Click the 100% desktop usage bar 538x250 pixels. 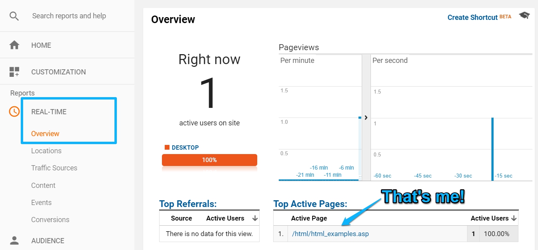210,160
